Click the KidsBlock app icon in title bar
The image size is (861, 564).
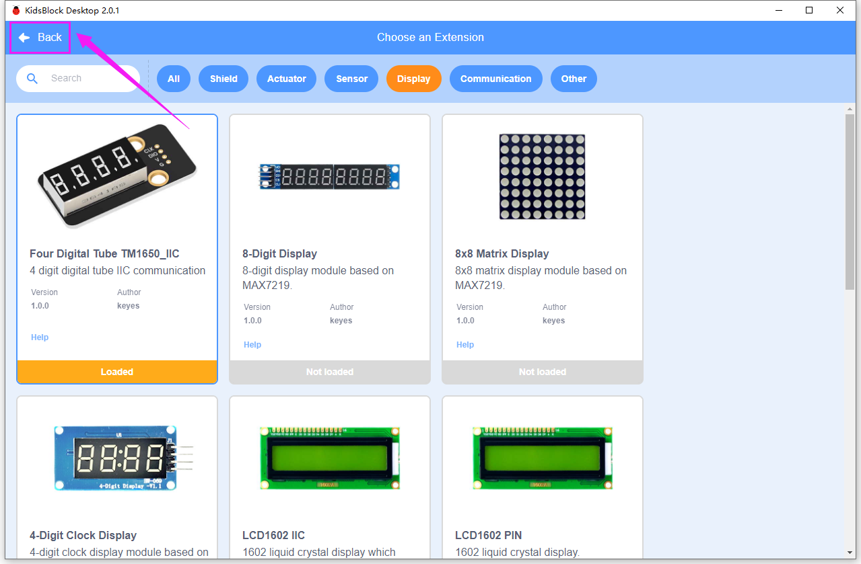(x=16, y=10)
